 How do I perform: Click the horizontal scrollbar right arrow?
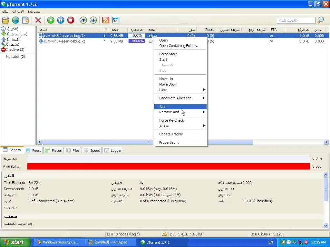tap(327, 142)
